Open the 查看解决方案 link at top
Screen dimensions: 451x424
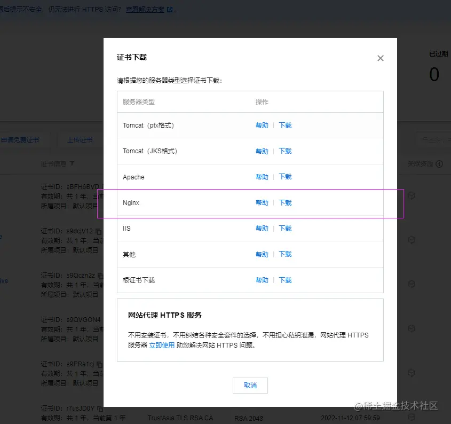click(145, 10)
